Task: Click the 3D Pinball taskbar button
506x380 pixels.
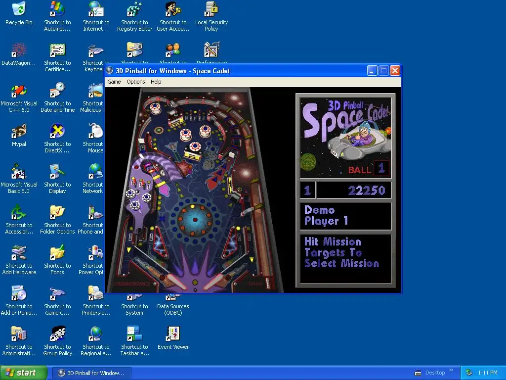Action: coord(91,373)
